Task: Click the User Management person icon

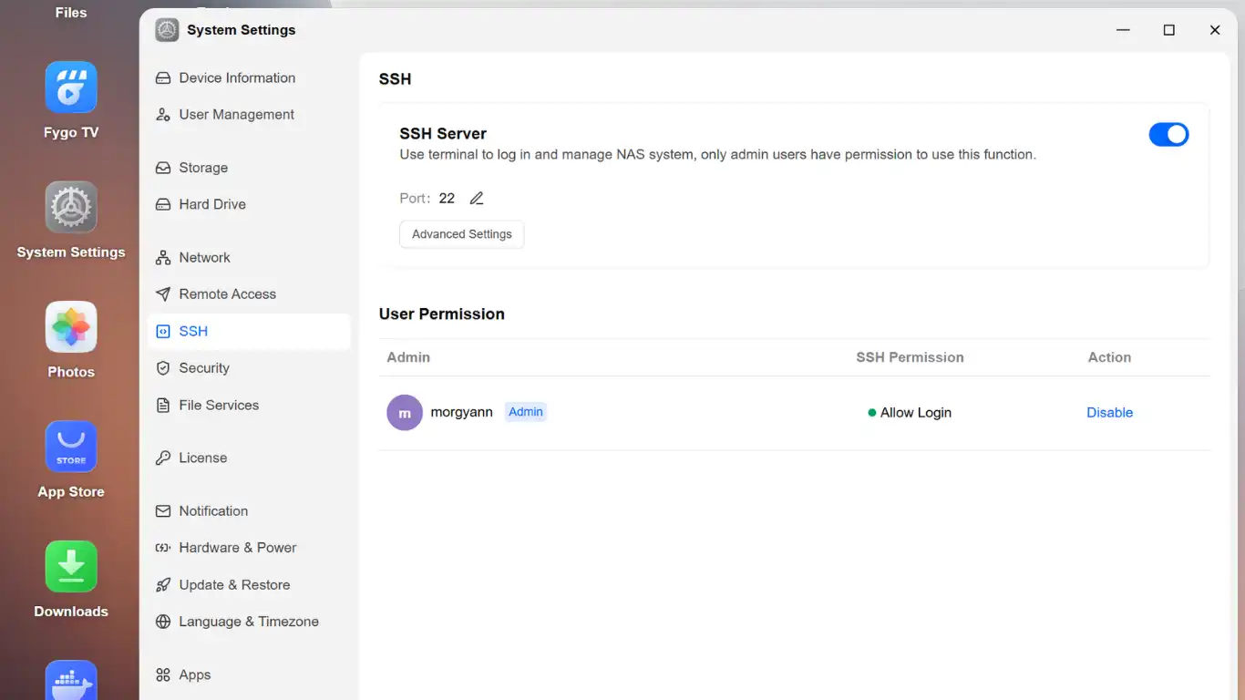Action: click(163, 115)
